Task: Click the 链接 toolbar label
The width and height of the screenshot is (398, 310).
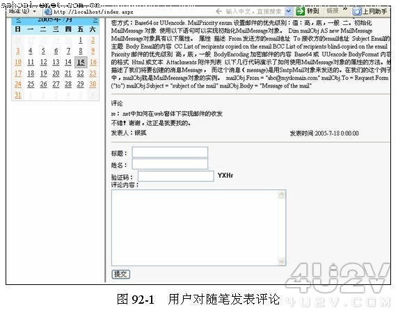Action: click(333, 10)
